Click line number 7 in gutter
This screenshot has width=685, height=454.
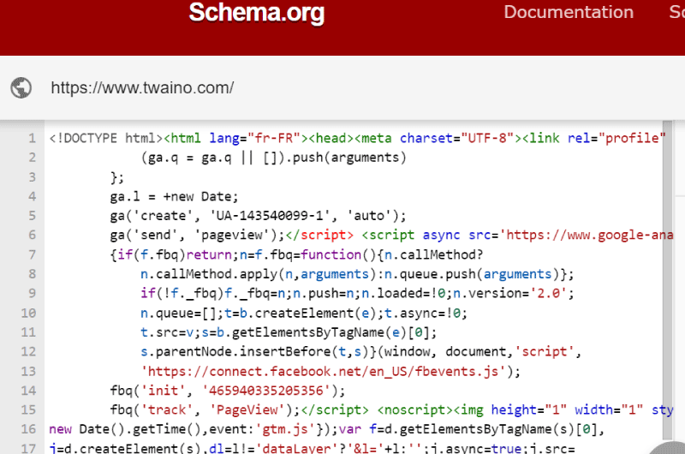[33, 254]
